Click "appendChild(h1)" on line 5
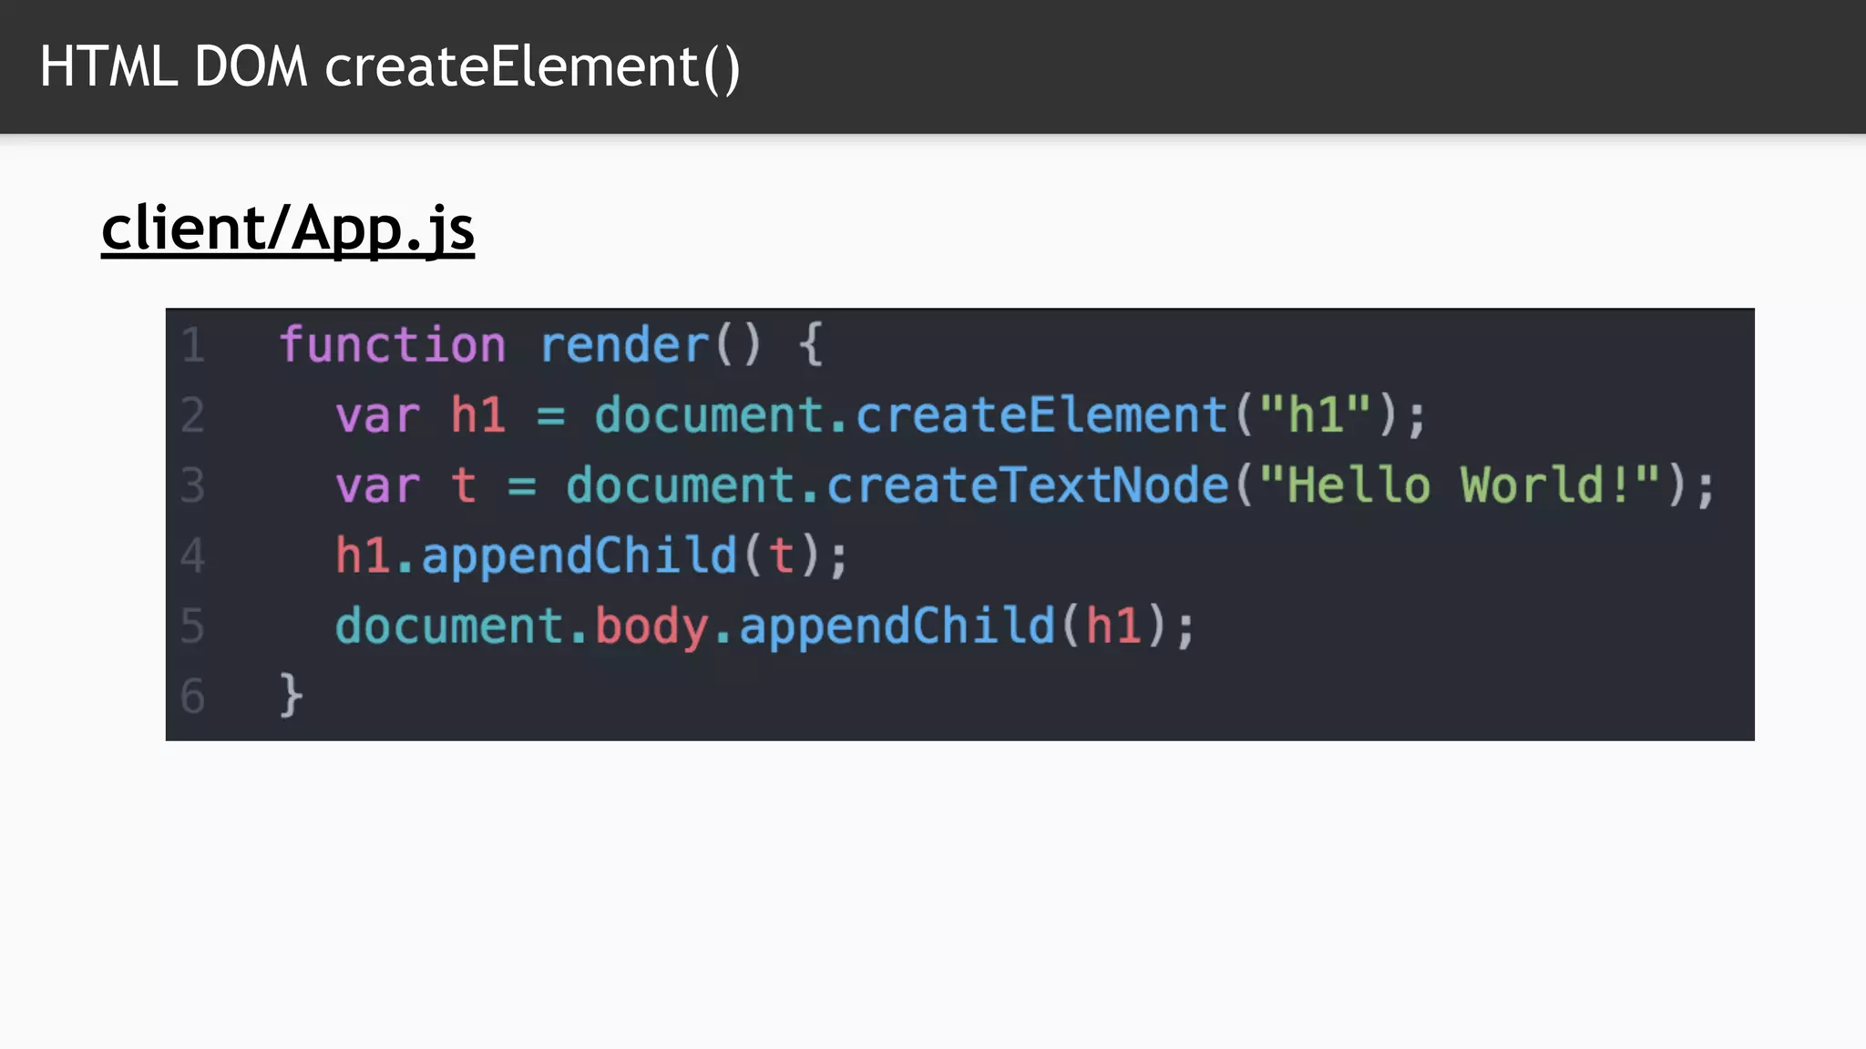 pyautogui.click(x=953, y=626)
